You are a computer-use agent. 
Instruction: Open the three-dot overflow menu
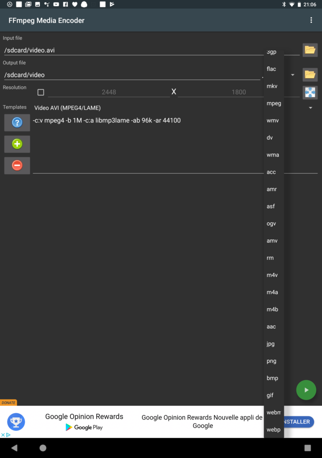pos(311,20)
